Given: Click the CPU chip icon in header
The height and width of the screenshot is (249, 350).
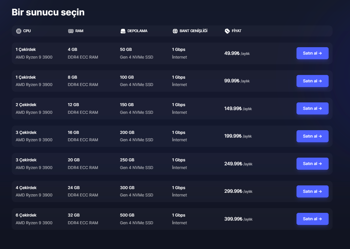Looking at the screenshot, I should [x=18, y=31].
